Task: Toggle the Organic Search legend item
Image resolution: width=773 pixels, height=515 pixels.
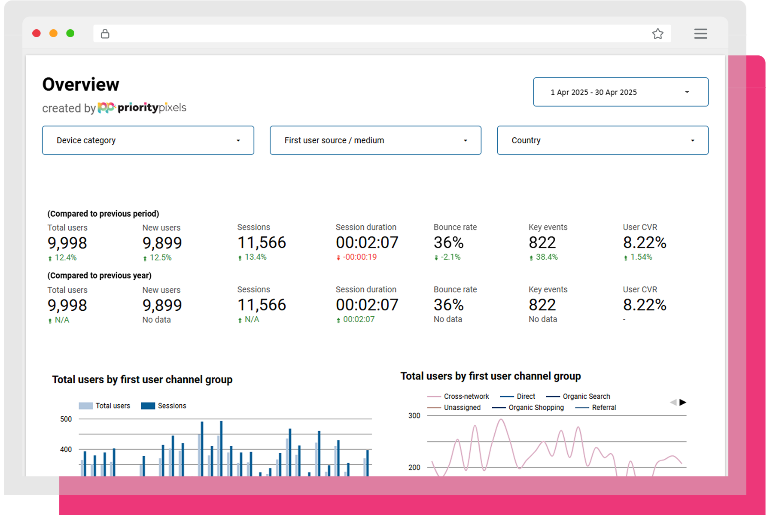Action: [x=586, y=397]
